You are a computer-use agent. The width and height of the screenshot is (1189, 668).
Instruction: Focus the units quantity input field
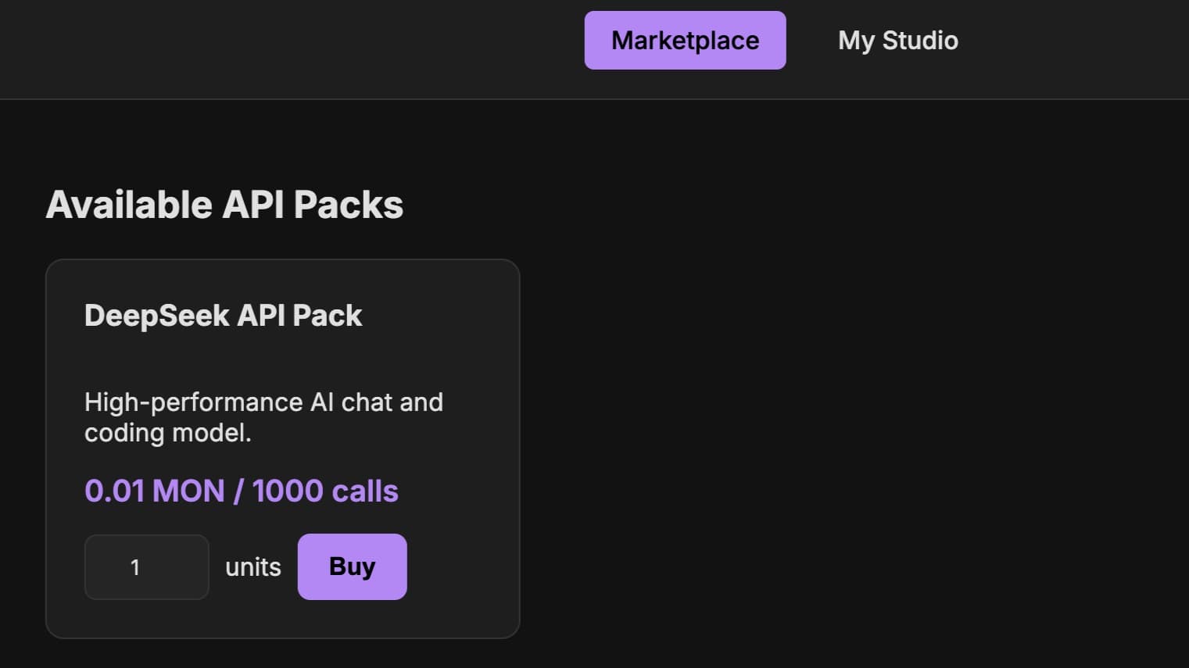[146, 567]
